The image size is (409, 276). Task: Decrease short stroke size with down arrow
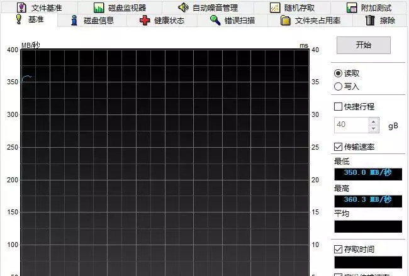(x=374, y=128)
